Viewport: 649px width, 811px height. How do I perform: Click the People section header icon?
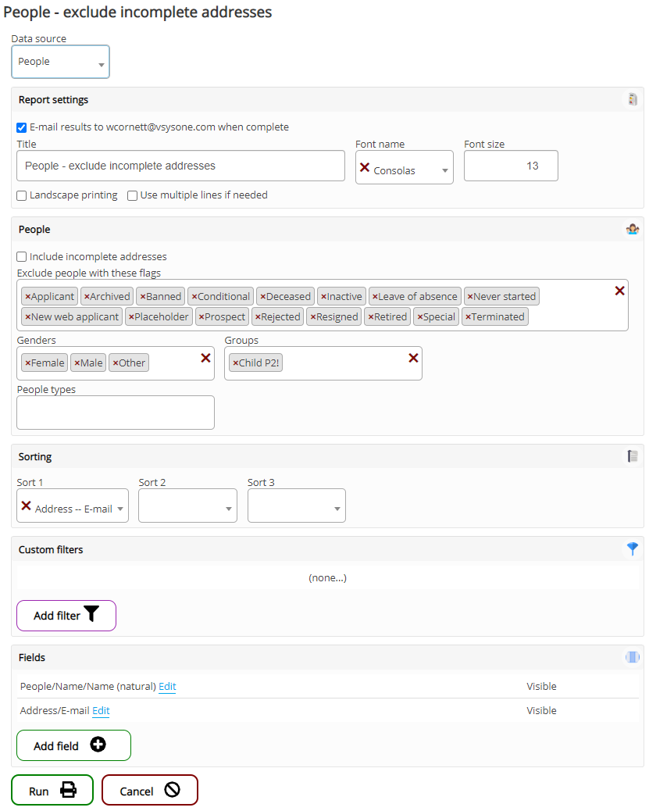coord(633,230)
